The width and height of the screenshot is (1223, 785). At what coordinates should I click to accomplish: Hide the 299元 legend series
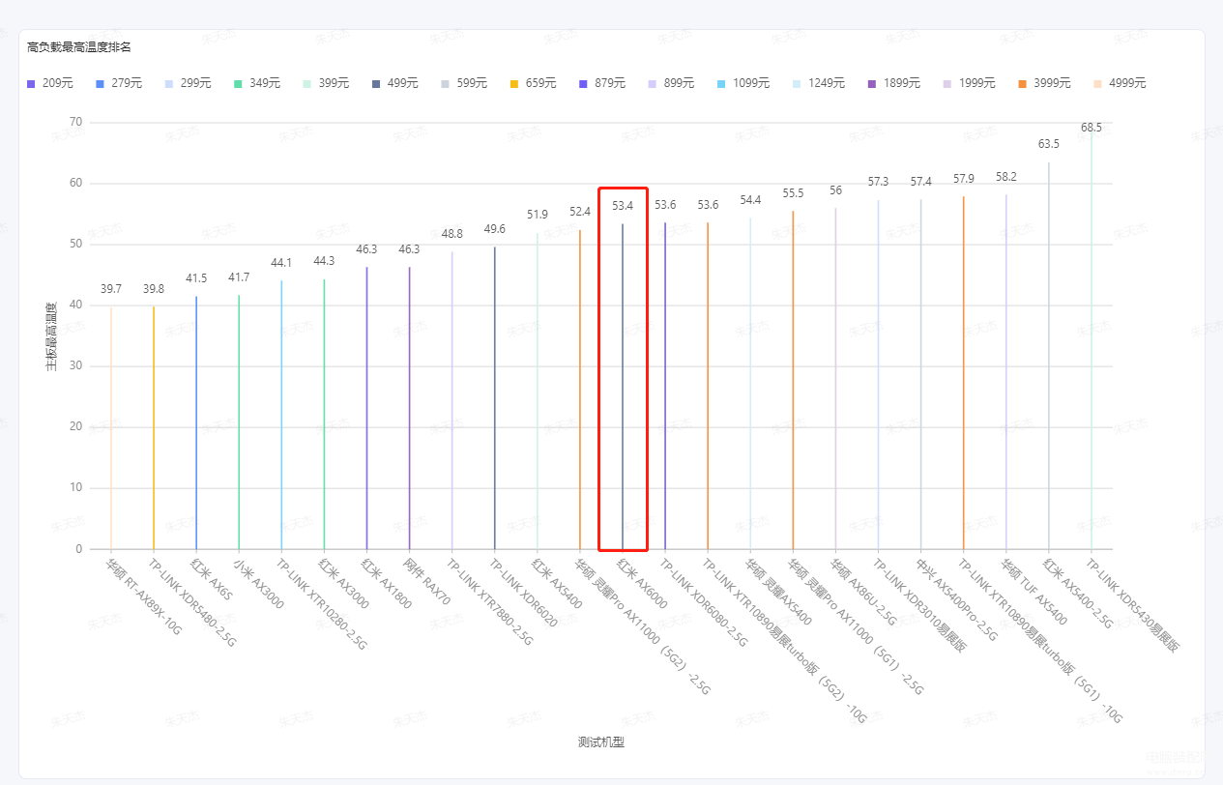[x=189, y=83]
